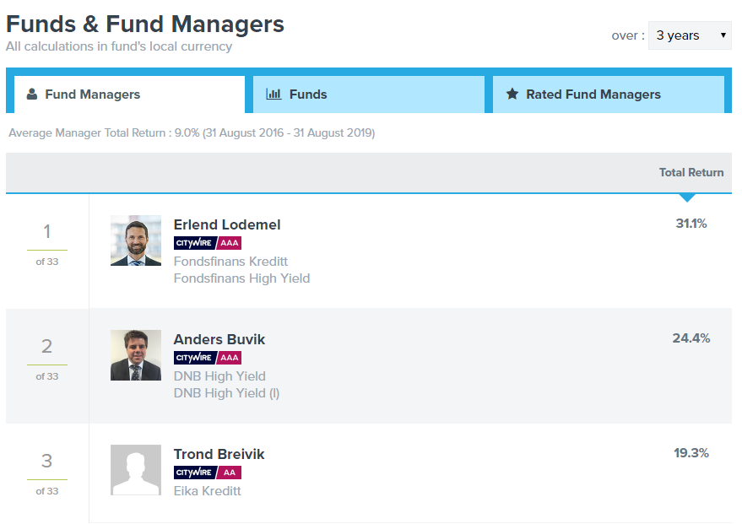Click the star icon on Rated Fund Managers
This screenshot has width=742, height=524.
click(x=512, y=95)
